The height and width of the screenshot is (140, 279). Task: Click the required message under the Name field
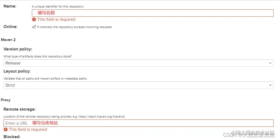(x=56, y=19)
